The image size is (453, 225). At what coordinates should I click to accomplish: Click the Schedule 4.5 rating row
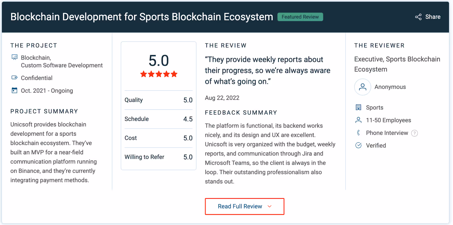[158, 119]
